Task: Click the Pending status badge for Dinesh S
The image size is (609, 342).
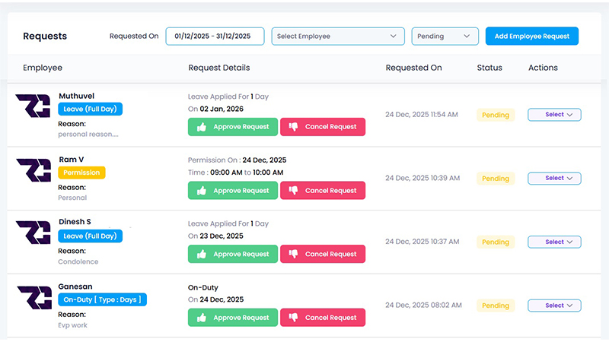Action: click(496, 242)
